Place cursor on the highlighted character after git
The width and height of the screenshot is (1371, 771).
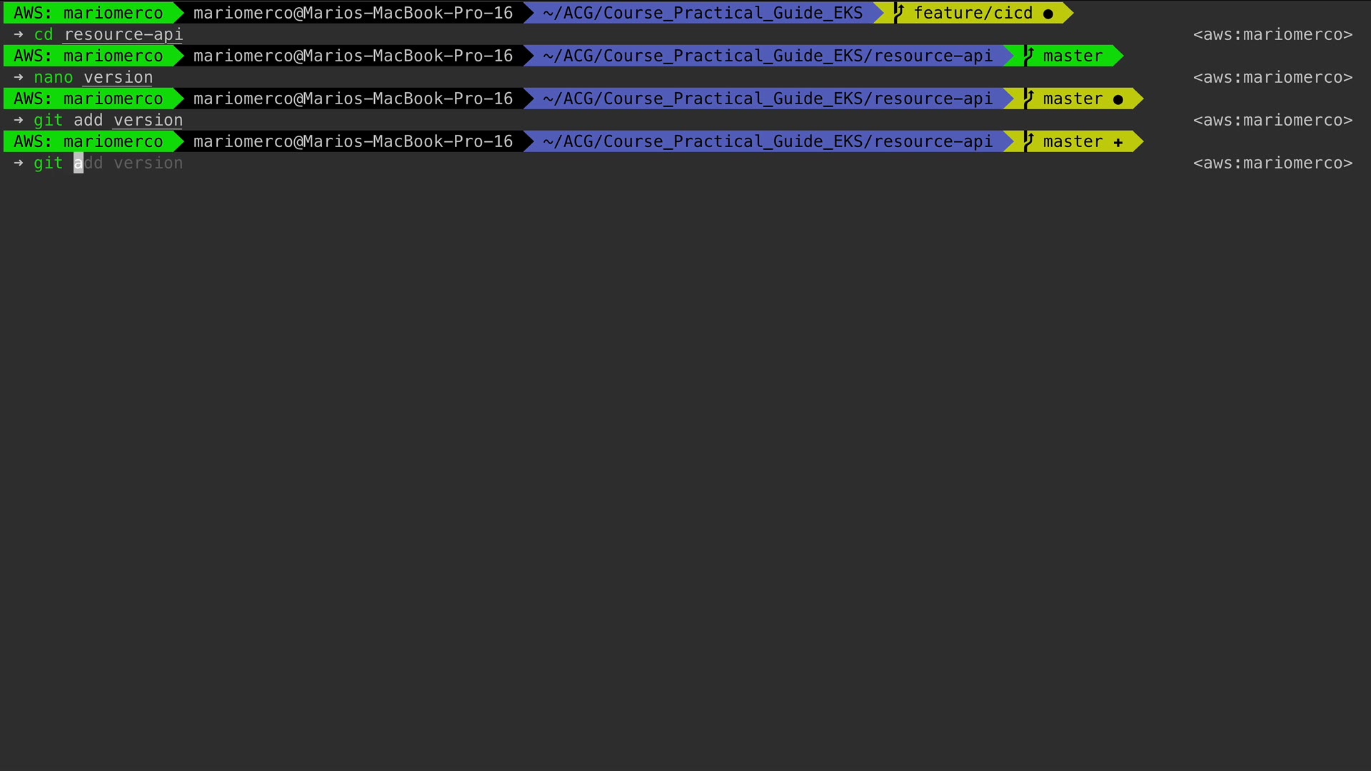79,163
